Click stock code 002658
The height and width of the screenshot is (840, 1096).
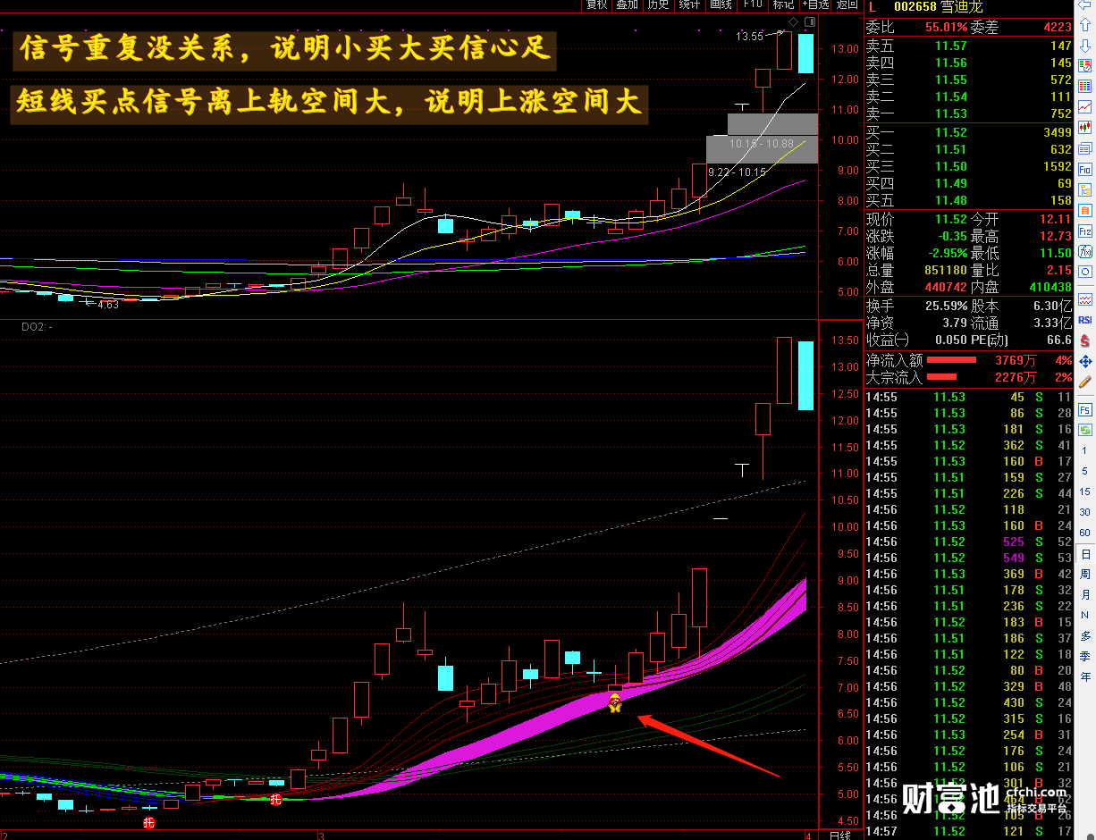[915, 7]
